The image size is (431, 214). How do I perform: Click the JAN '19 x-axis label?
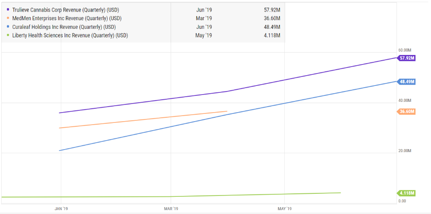(x=61, y=209)
